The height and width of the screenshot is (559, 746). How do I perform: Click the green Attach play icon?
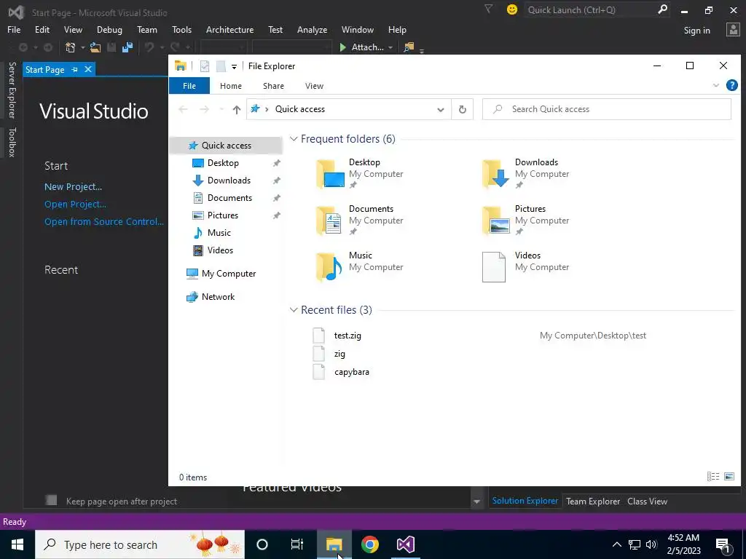[342, 47]
